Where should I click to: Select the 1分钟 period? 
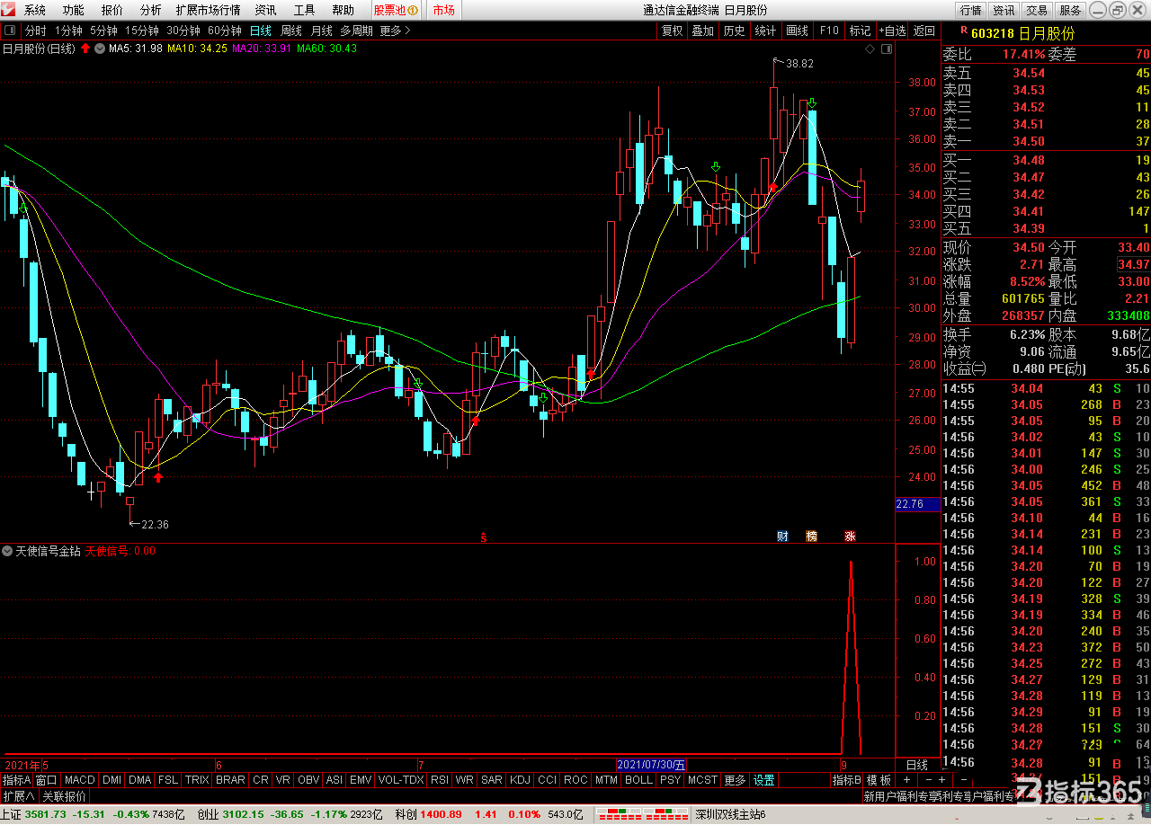point(68,31)
